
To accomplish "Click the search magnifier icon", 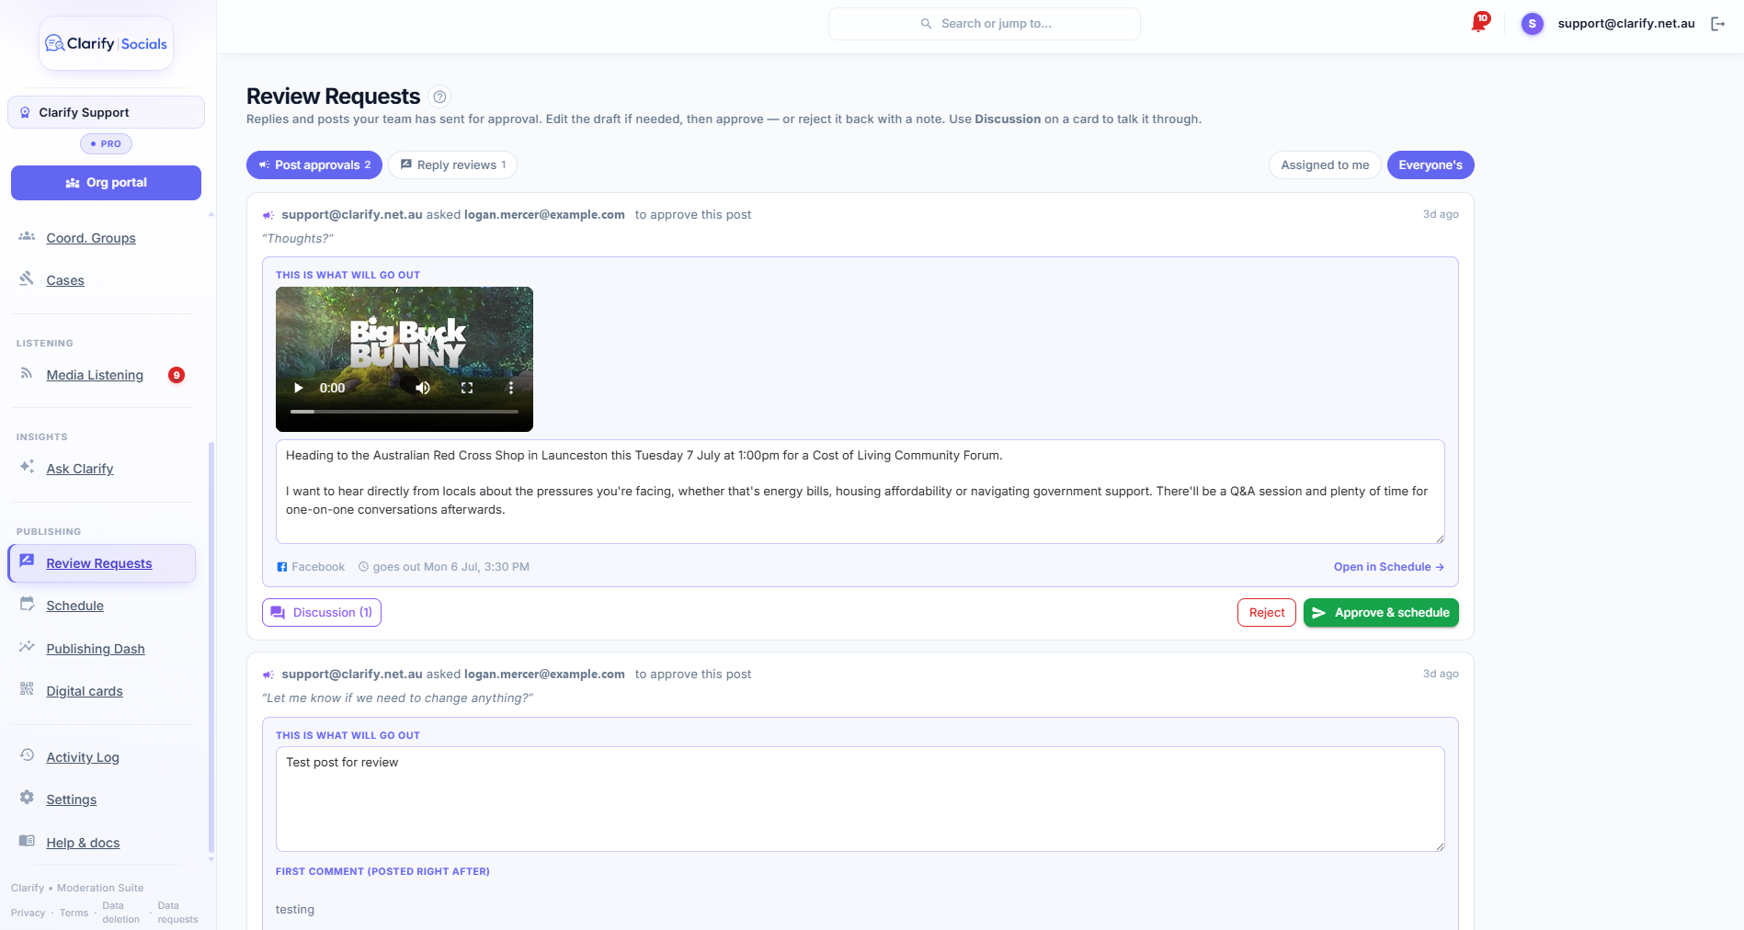I will point(926,24).
